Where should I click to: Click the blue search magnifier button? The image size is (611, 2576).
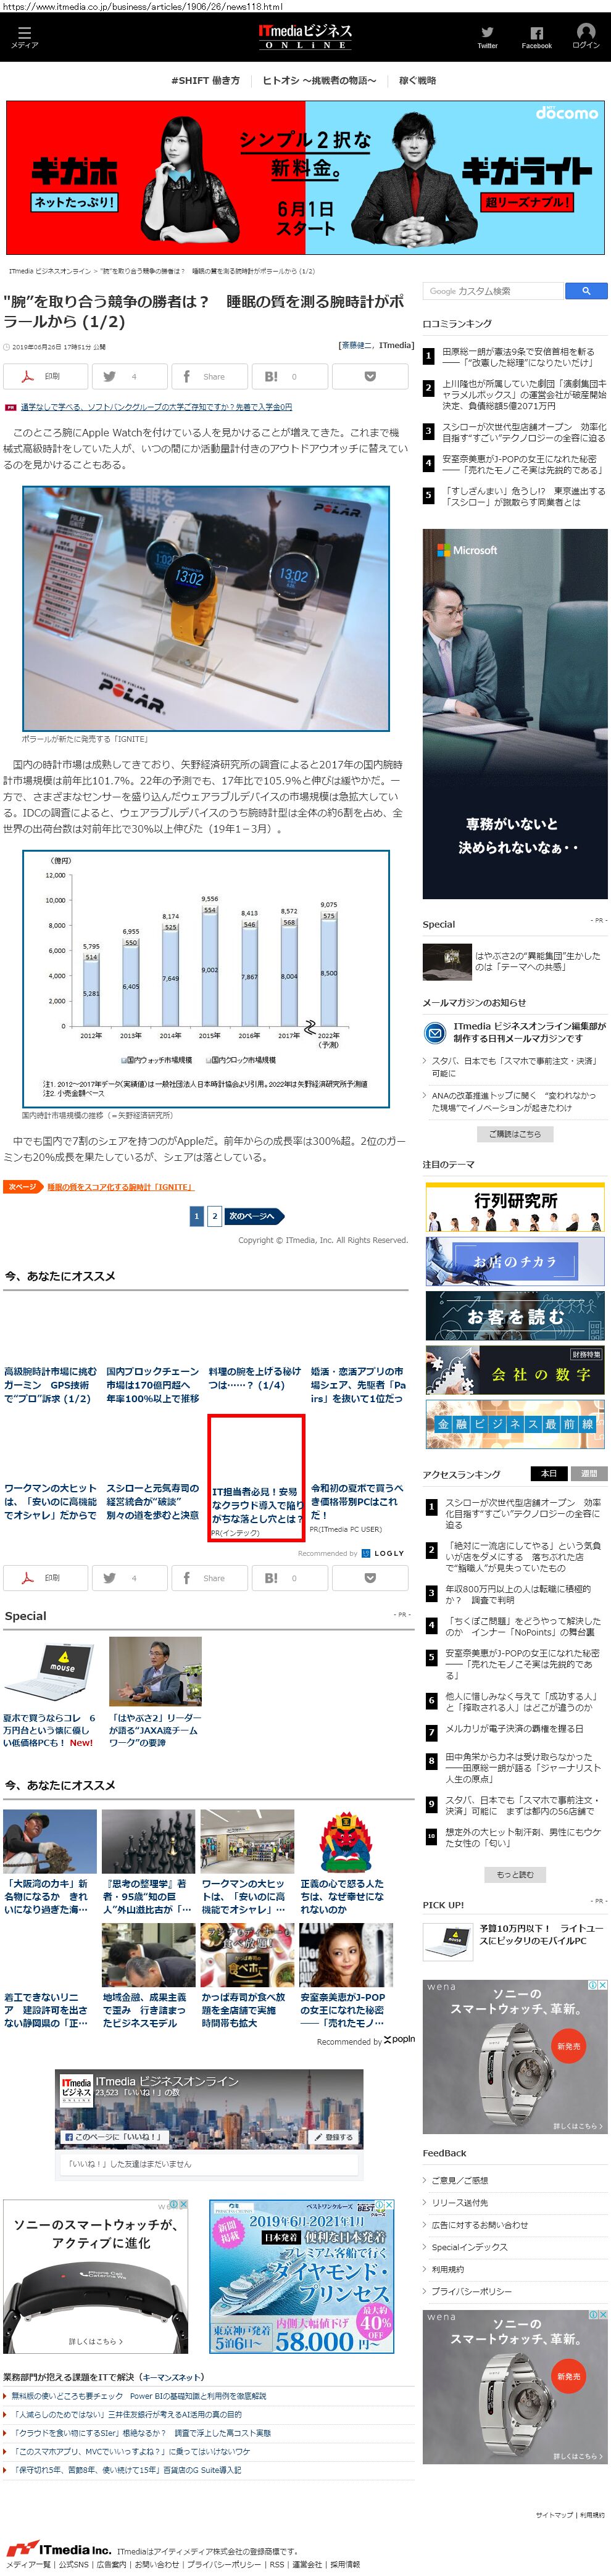[585, 291]
